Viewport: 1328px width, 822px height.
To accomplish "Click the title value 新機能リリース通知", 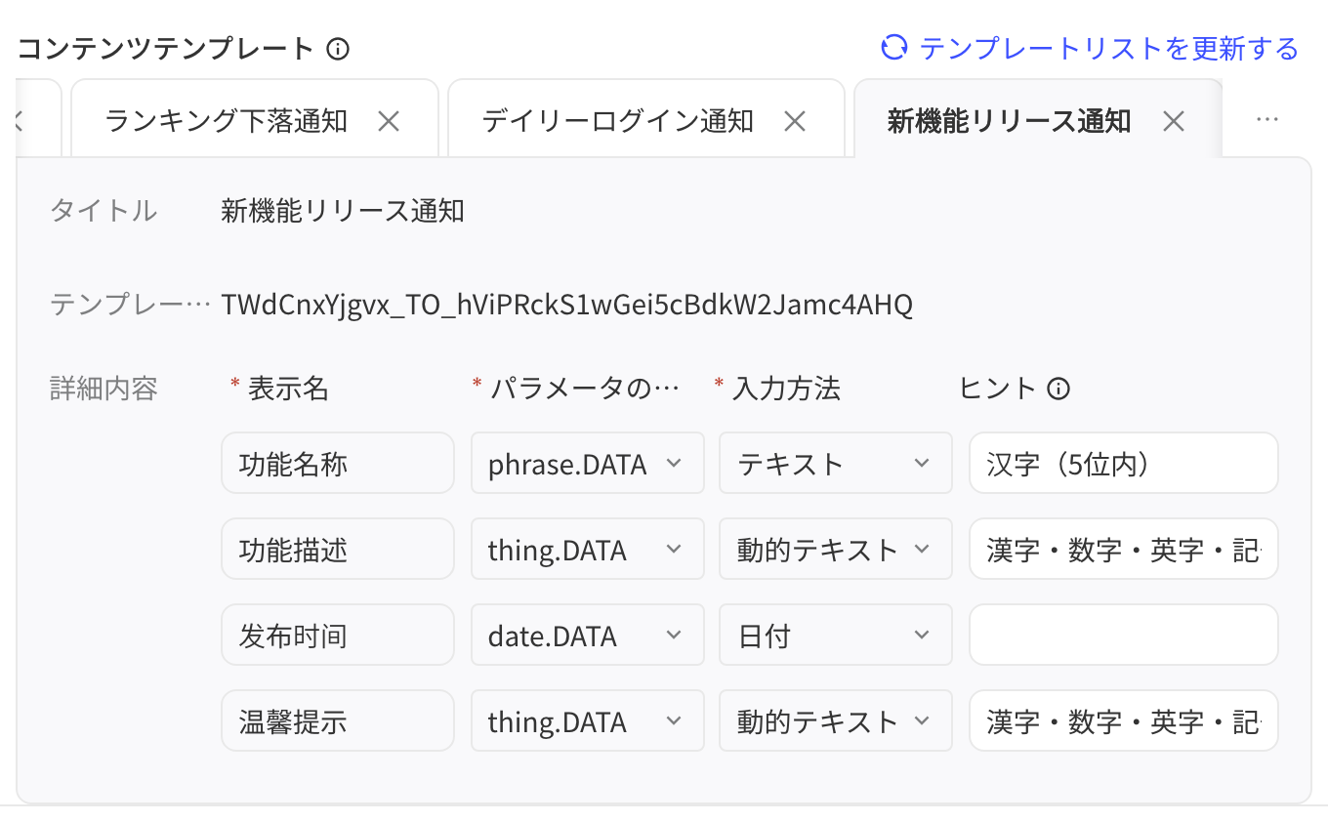I will (x=343, y=211).
